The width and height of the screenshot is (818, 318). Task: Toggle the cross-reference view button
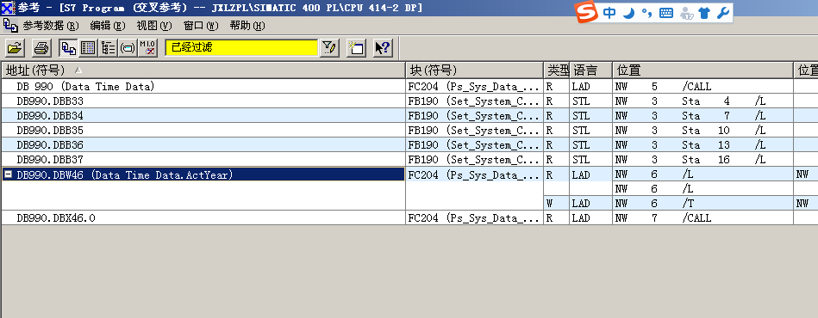[68, 48]
